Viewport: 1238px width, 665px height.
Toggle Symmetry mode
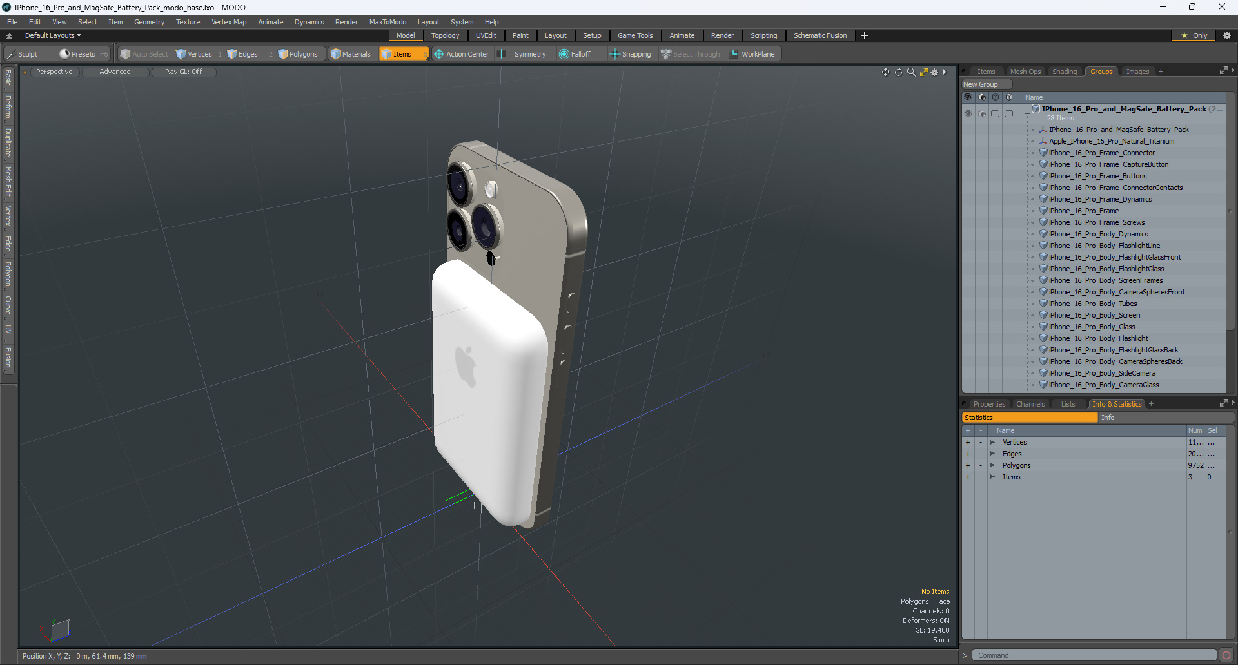(x=522, y=54)
